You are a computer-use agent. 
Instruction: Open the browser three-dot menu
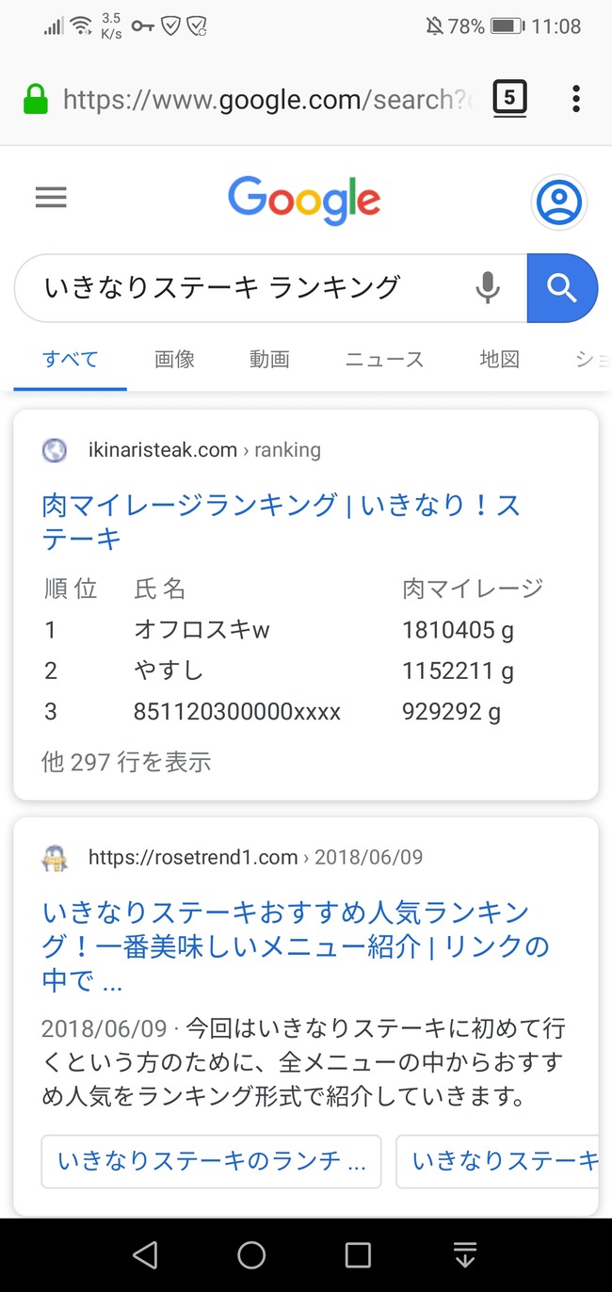(576, 98)
